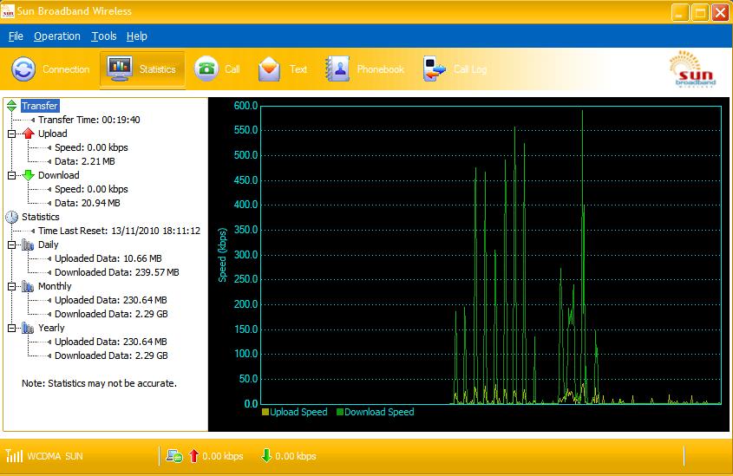The image size is (733, 476).
Task: Click the Yearly chart icon
Action: tap(28, 328)
